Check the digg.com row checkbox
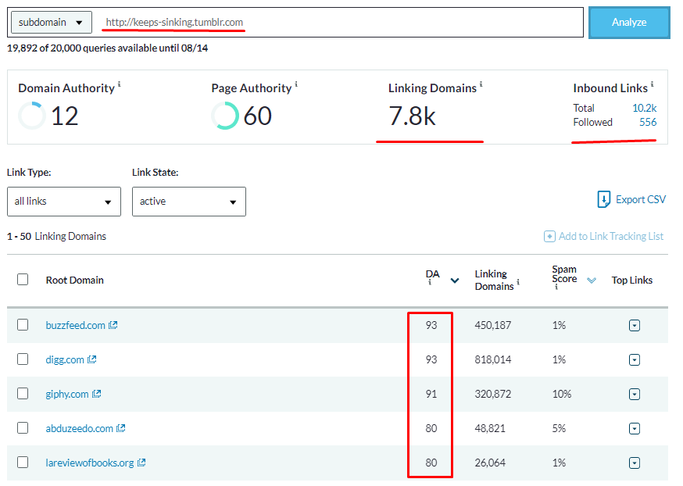The image size is (683, 486). click(23, 359)
